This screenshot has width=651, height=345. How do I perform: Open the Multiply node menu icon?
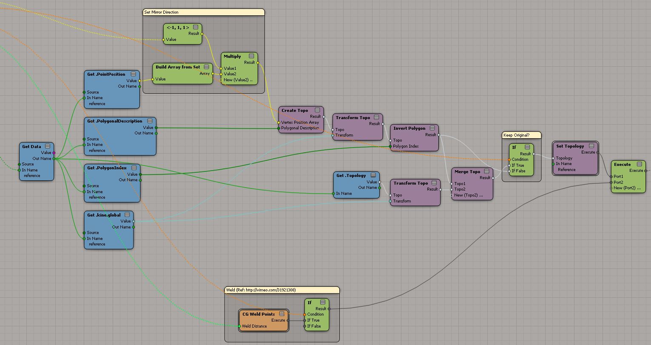coord(251,56)
